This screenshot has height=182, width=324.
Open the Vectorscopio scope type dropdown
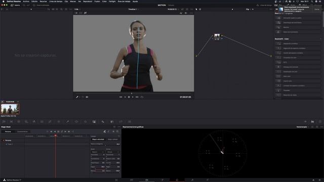click(303, 127)
